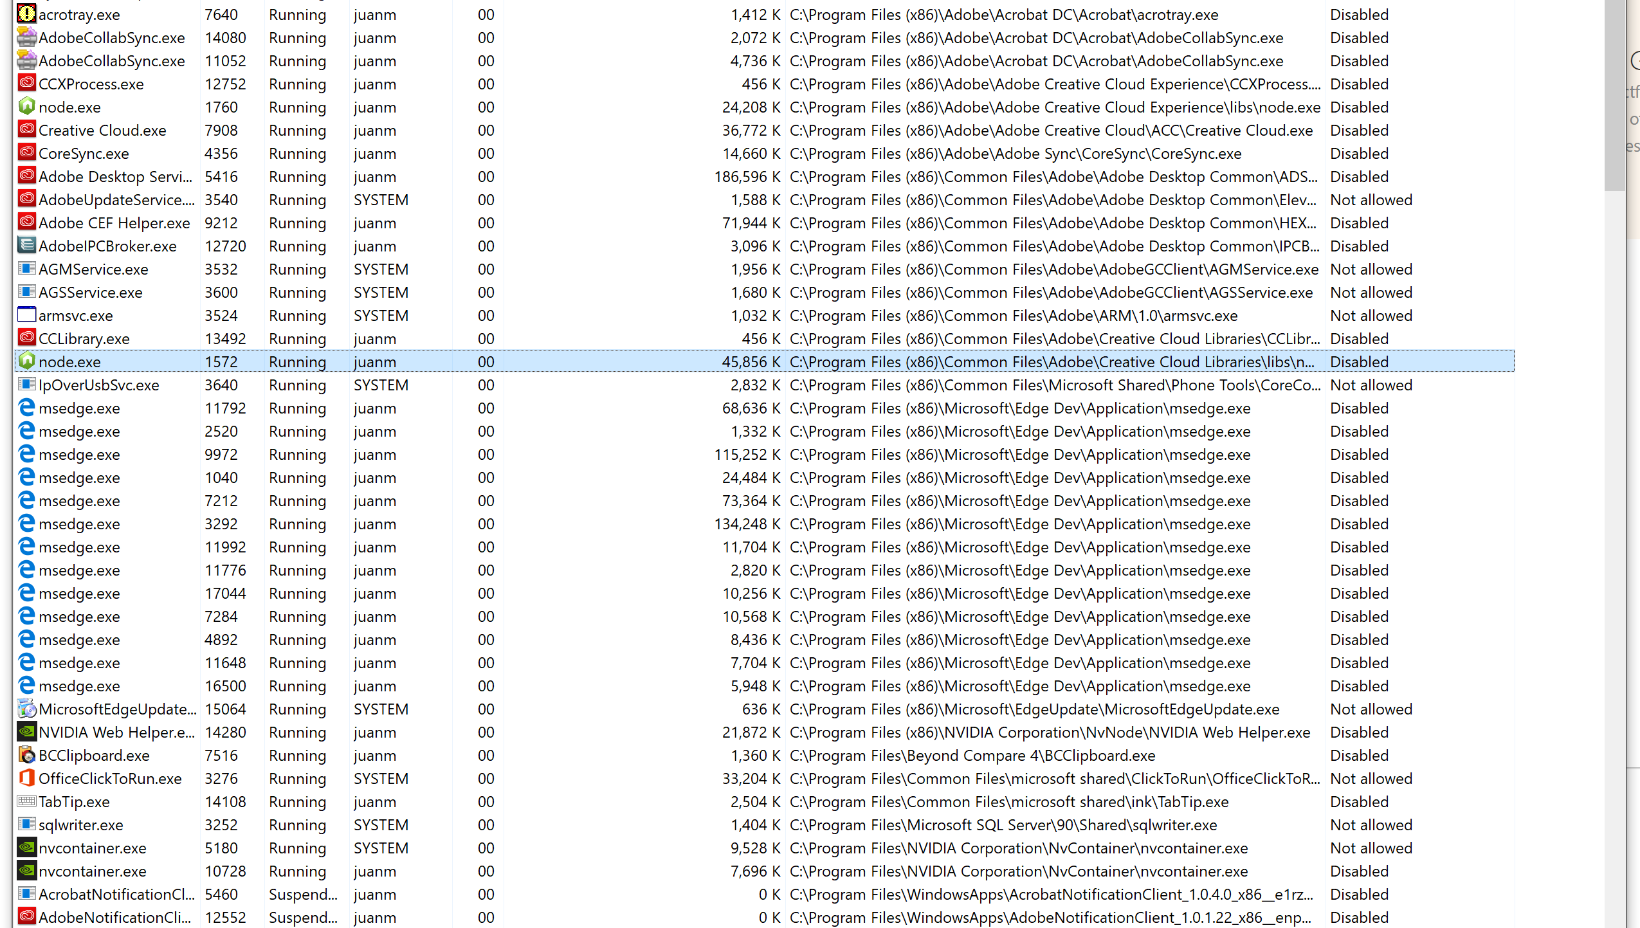Click the NVIDIA Web Helper green icon
The width and height of the screenshot is (1640, 928).
click(x=26, y=732)
